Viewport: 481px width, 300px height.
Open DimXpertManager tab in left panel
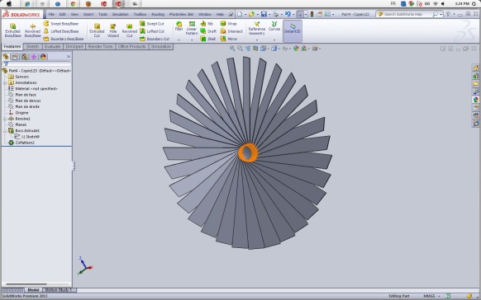pyautogui.click(x=33, y=57)
